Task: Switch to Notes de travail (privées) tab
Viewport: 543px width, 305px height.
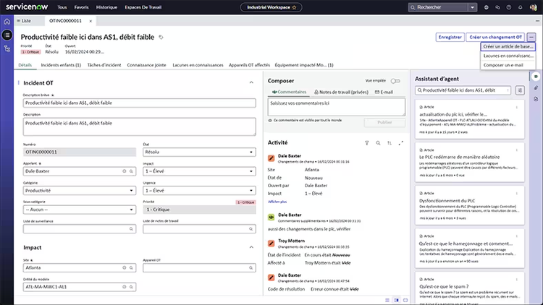Action: (341, 93)
